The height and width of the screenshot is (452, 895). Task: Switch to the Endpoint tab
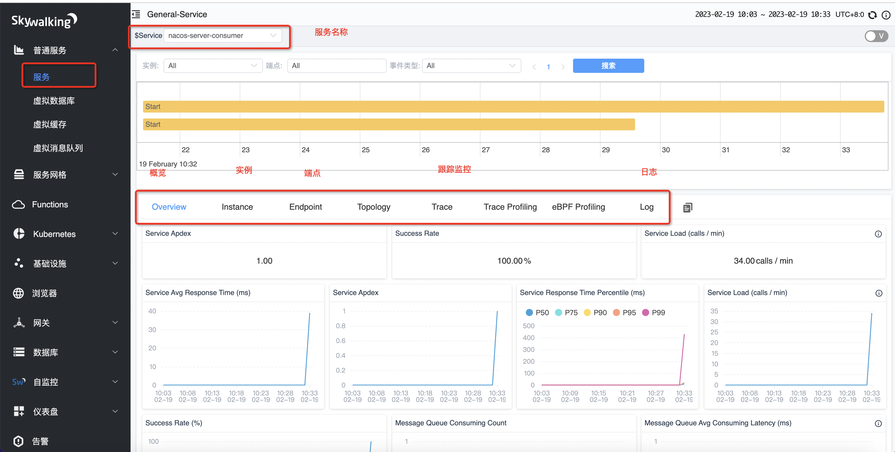point(305,207)
